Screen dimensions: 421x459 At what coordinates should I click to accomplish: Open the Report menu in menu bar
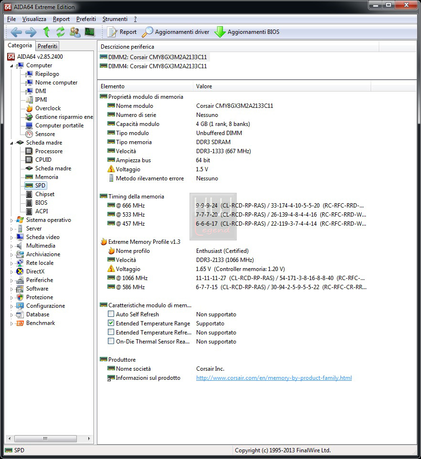click(61, 19)
